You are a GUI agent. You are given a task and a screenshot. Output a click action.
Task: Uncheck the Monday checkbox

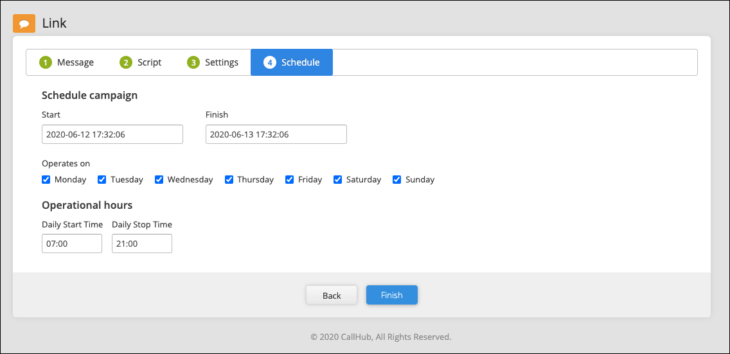tap(46, 179)
